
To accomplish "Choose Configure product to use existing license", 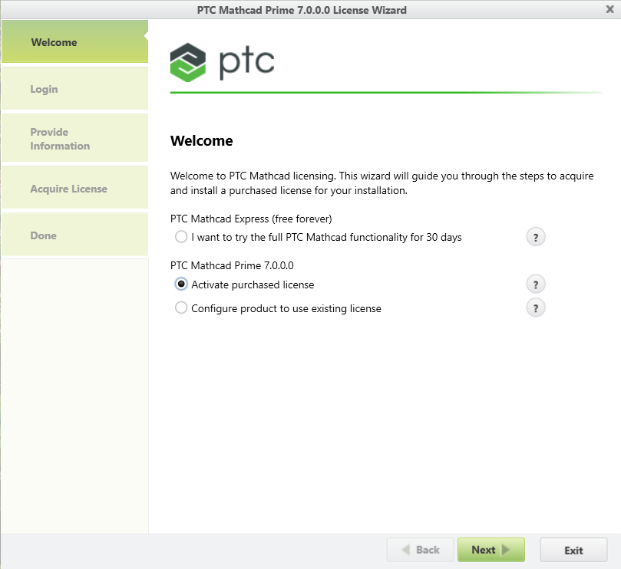I will tap(181, 308).
